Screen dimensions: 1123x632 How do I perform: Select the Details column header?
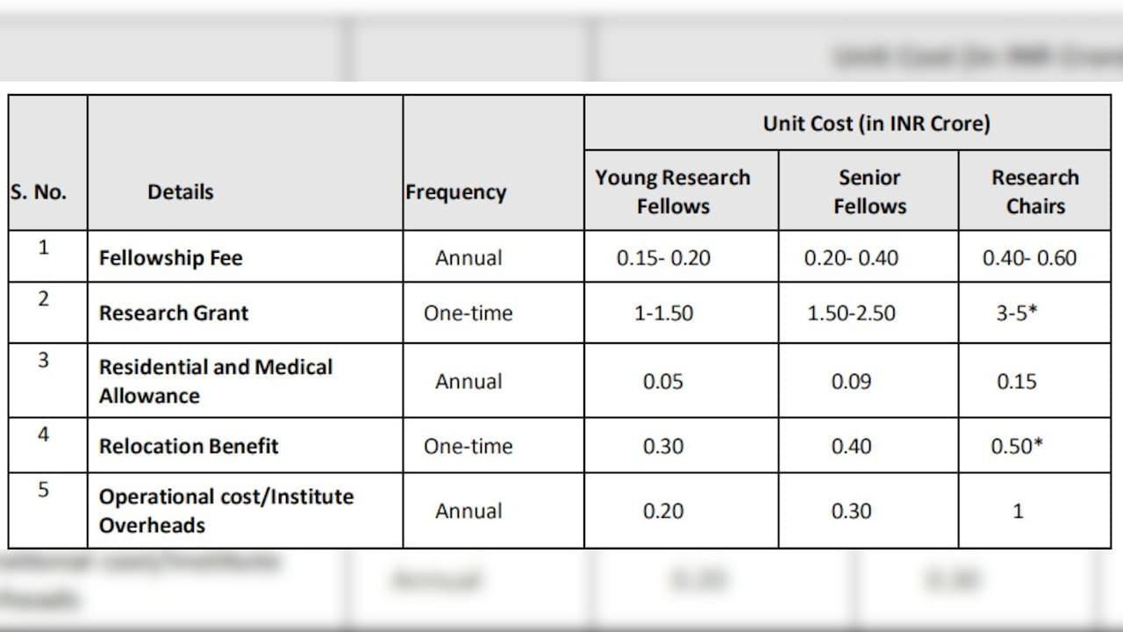[180, 191]
